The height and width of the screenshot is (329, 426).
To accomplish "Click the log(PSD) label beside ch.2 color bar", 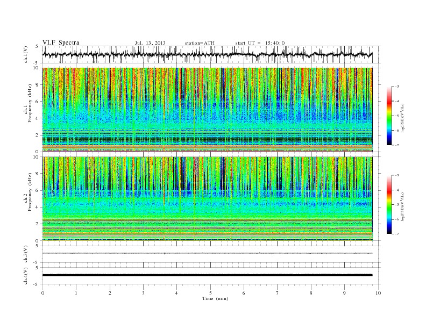I will pyautogui.click(x=403, y=206).
